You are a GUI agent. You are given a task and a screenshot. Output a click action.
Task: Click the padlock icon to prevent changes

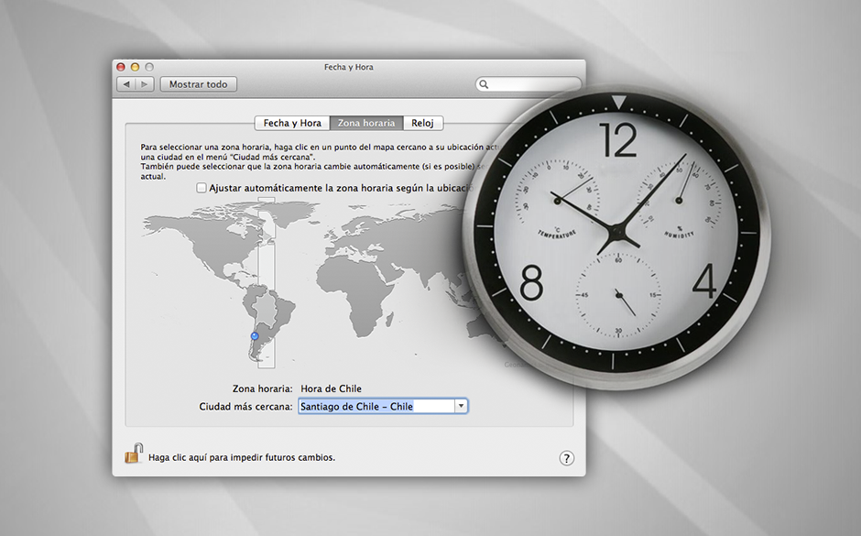pos(134,454)
